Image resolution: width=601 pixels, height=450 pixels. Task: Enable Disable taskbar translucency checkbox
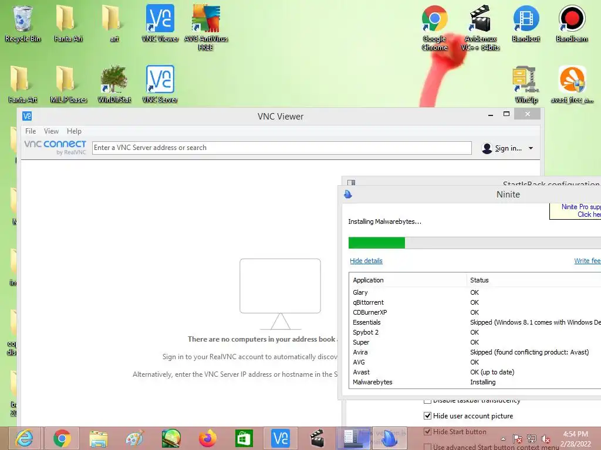427,401
